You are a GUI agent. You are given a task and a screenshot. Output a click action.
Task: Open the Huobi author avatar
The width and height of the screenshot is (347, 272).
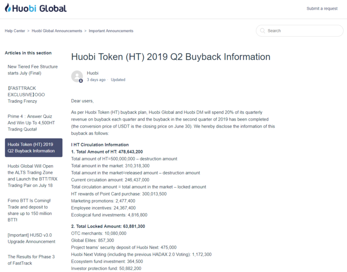pyautogui.click(x=77, y=76)
